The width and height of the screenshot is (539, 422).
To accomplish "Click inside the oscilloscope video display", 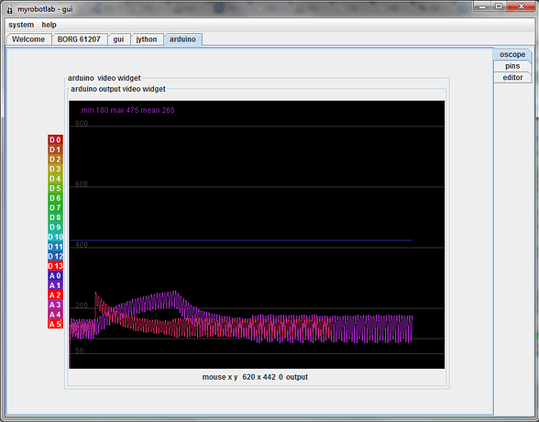I will pyautogui.click(x=257, y=235).
